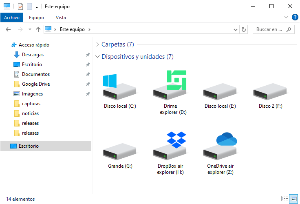
Task: Click the search magnifier icon
Action: pyautogui.click(x=289, y=29)
